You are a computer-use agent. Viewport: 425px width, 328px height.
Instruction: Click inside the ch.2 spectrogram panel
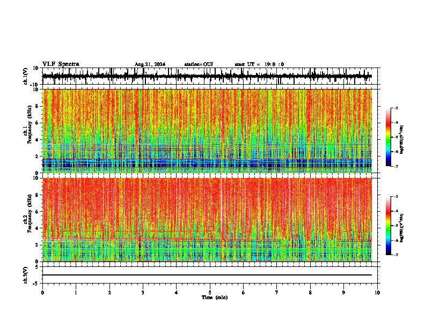click(x=207, y=220)
